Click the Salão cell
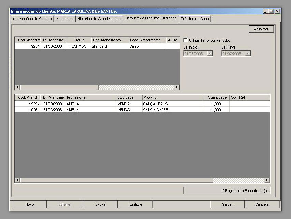Image resolution: width=291 pixels, height=219 pixels. click(x=147, y=46)
